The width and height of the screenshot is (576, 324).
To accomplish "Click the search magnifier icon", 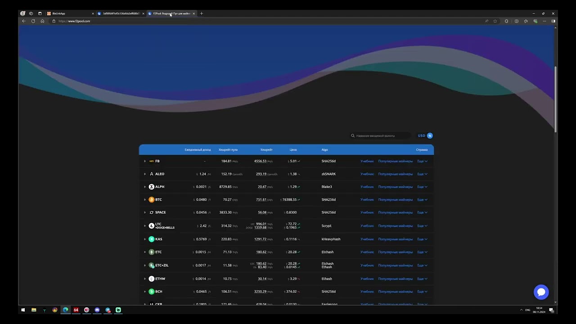I will (353, 135).
